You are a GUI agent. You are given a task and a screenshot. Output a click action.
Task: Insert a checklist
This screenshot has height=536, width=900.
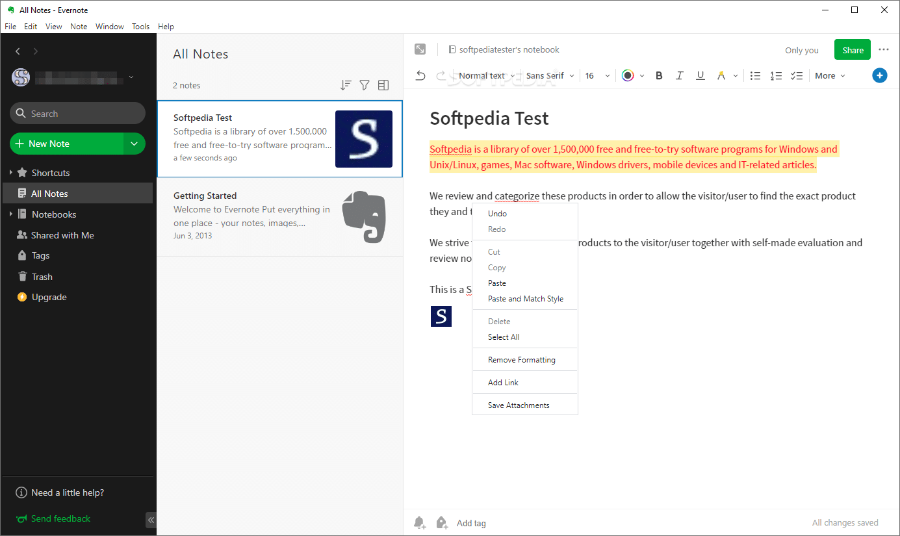coord(797,76)
